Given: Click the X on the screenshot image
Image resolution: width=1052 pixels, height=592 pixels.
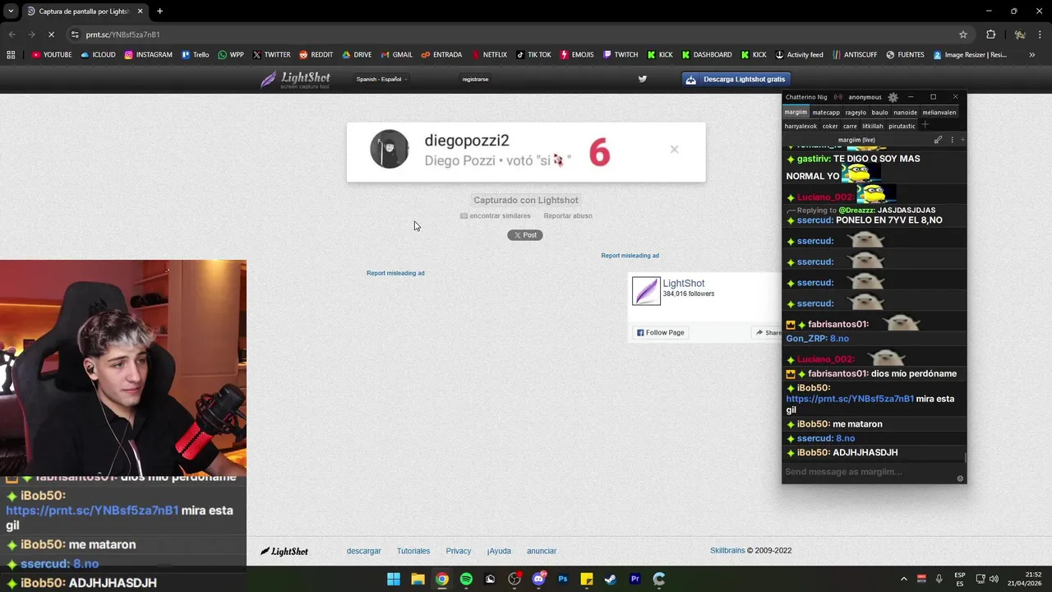Looking at the screenshot, I should [674, 150].
